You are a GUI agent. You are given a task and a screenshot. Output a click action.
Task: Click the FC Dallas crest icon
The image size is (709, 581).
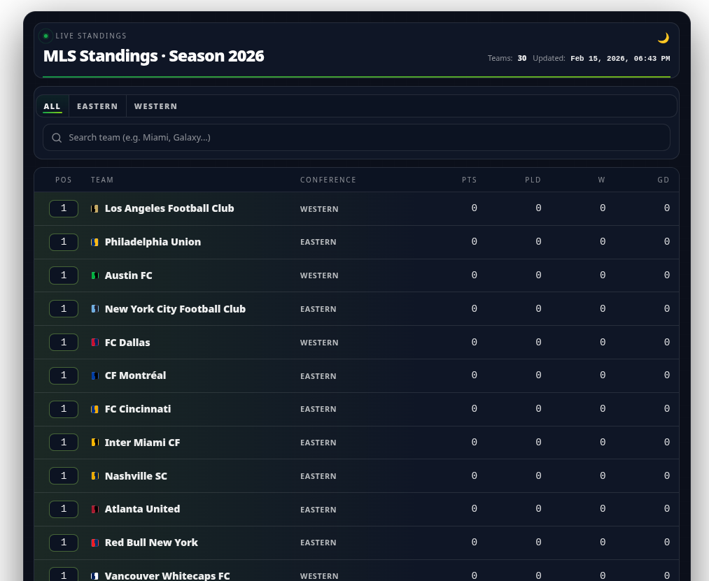[x=94, y=343]
